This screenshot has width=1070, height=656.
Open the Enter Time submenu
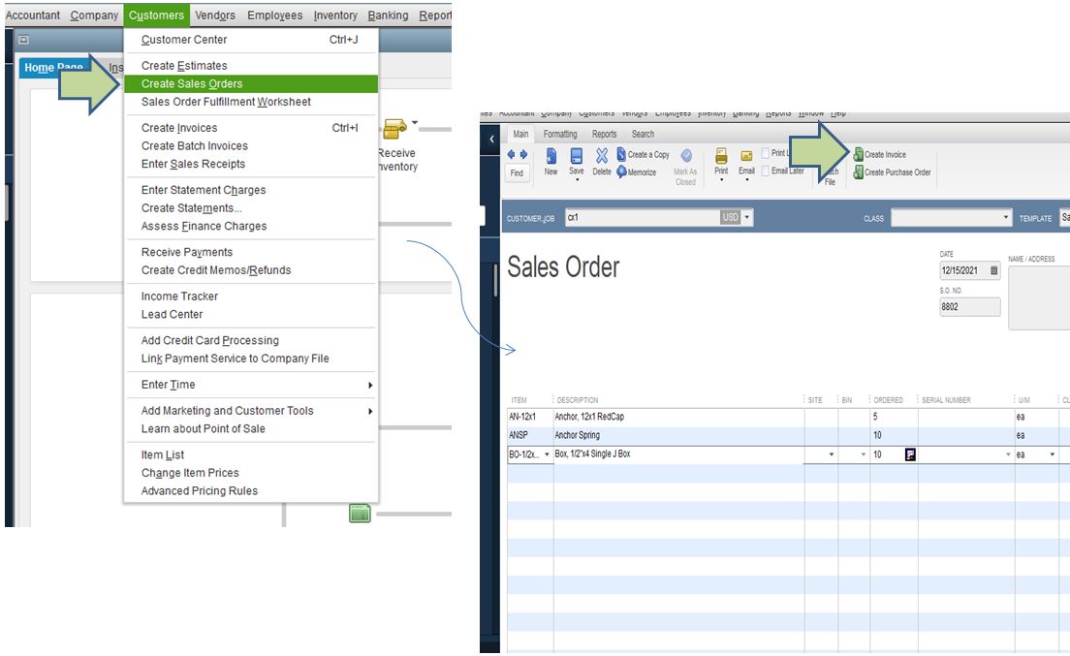[x=251, y=385]
